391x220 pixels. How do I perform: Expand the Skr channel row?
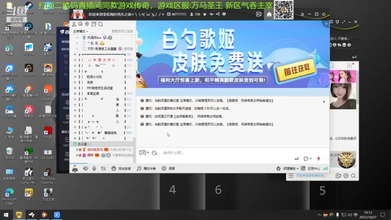(x=75, y=66)
